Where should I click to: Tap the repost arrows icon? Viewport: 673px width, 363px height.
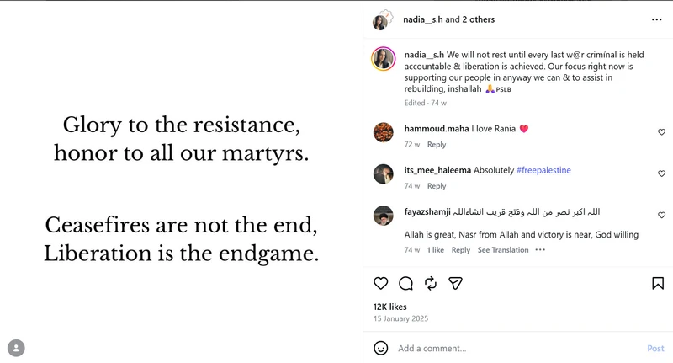[x=431, y=284]
